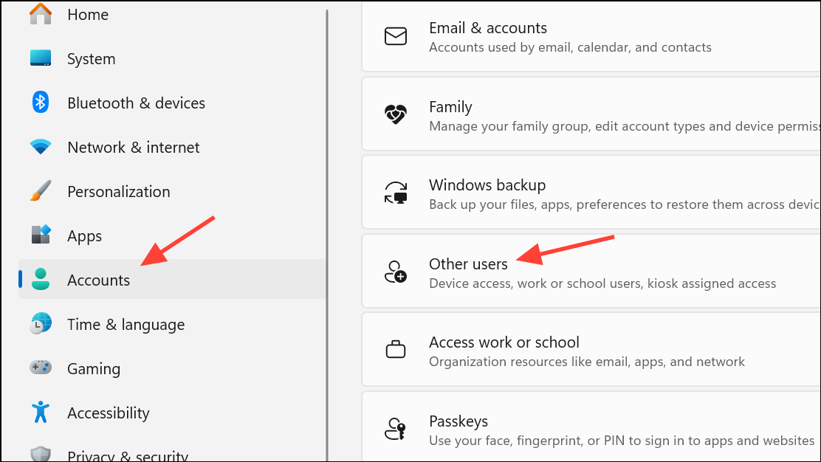Click the Windows backup sync icon
This screenshot has height=462, width=821.
point(395,193)
